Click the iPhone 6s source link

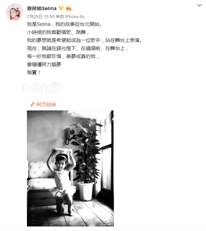(74, 17)
